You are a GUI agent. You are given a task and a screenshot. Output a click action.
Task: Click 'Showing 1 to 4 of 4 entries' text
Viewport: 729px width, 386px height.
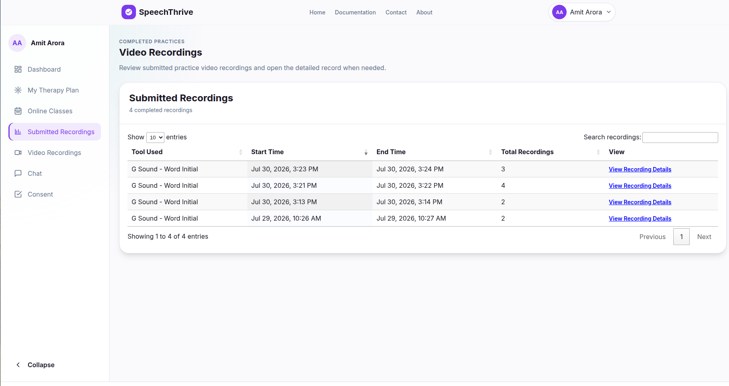coord(168,236)
